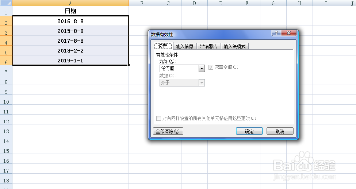Select row 17 header
Image resolution: width=356 pixels, height=189 pixels.
click(6, 169)
